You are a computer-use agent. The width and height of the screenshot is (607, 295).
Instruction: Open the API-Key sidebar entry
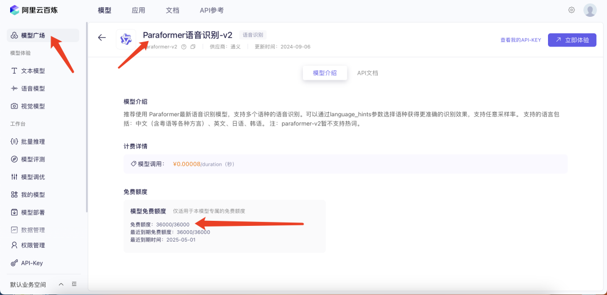click(x=31, y=263)
